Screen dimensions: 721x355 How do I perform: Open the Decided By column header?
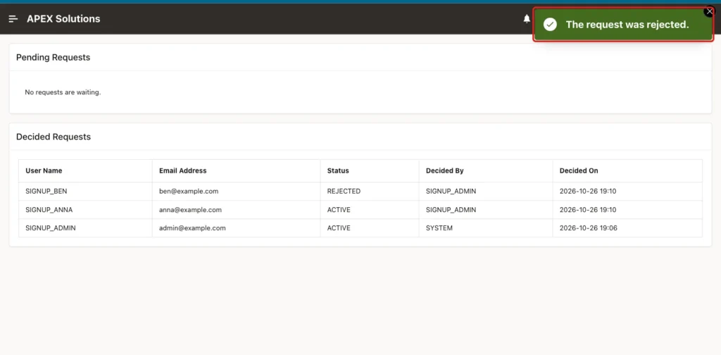[x=444, y=170]
